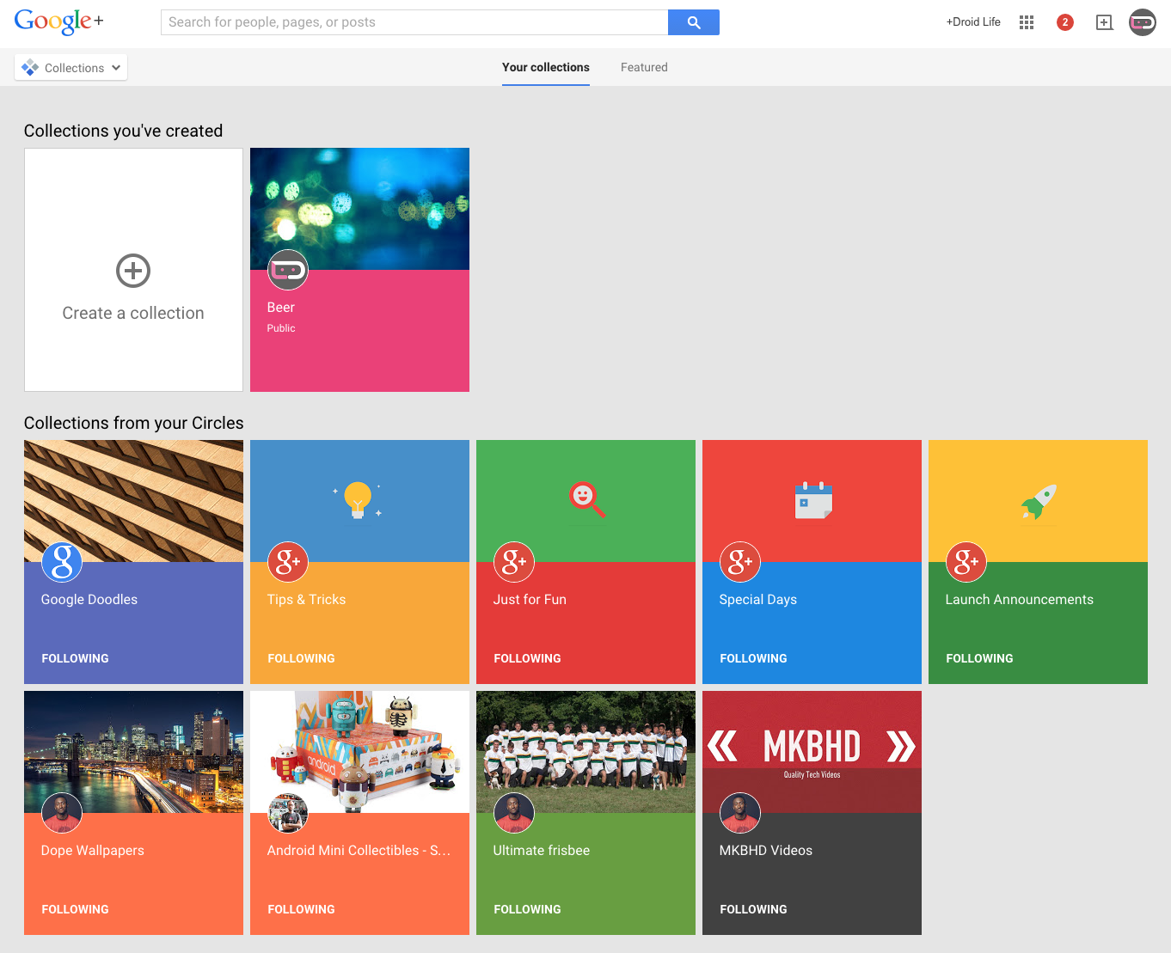Open the +Droid Life profile link
Image resolution: width=1171 pixels, height=953 pixels.
tap(973, 22)
